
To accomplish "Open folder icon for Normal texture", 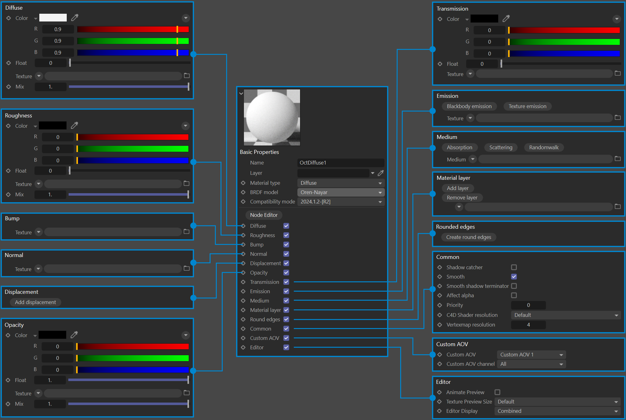I will pyautogui.click(x=187, y=268).
